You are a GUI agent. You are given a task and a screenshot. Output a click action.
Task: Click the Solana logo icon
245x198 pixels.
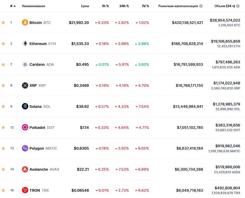[25, 106]
